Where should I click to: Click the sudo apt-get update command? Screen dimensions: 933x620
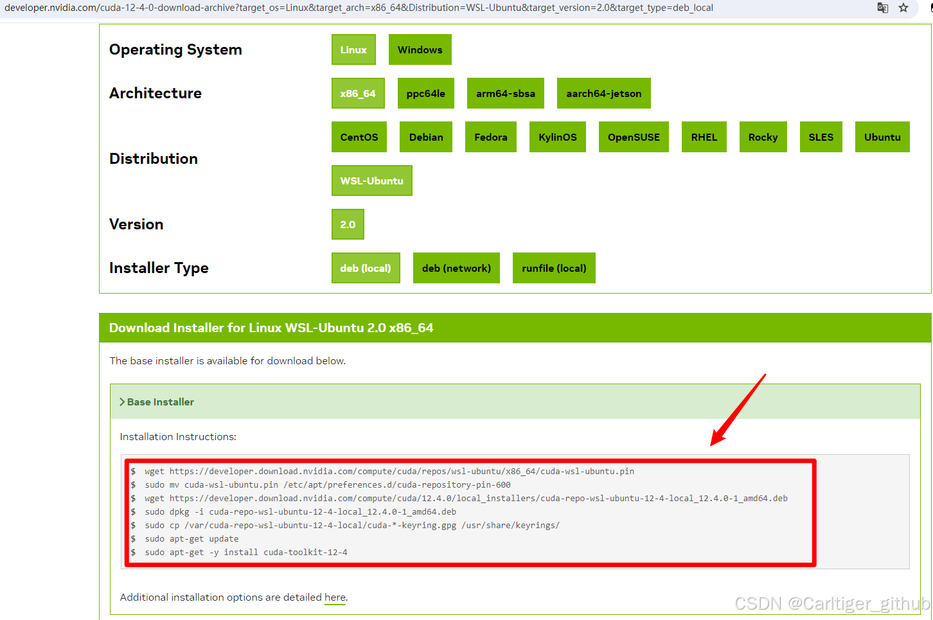coord(191,538)
